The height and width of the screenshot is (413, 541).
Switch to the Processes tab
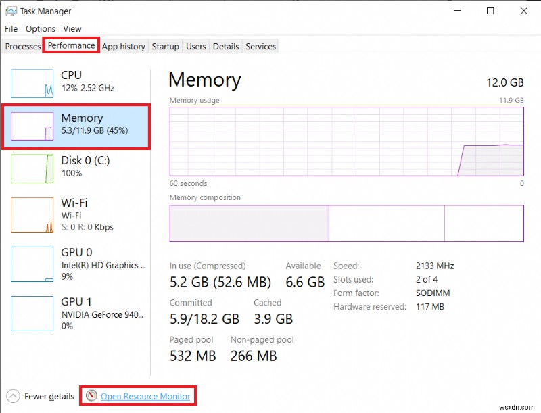coord(22,46)
